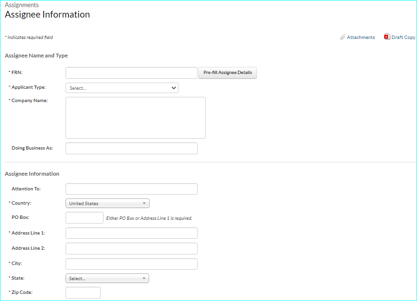Click the Country dropdown arrow
417x301 pixels.
pyautogui.click(x=144, y=203)
